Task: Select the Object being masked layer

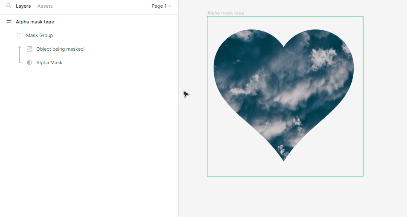Action: click(x=60, y=49)
